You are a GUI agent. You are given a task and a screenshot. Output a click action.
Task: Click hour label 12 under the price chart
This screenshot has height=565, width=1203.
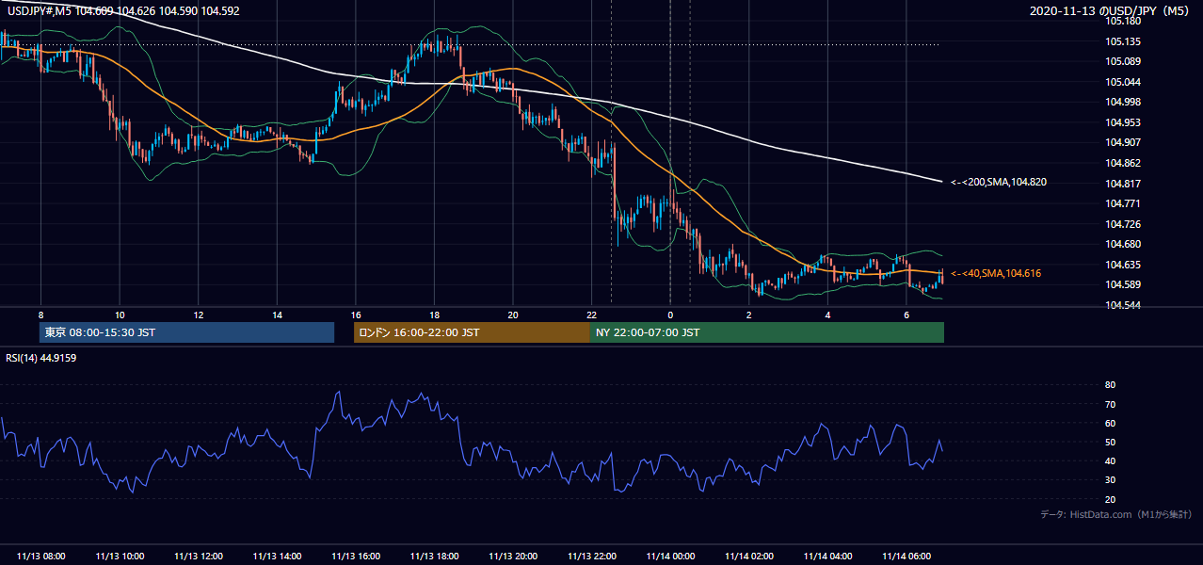pyautogui.click(x=198, y=315)
